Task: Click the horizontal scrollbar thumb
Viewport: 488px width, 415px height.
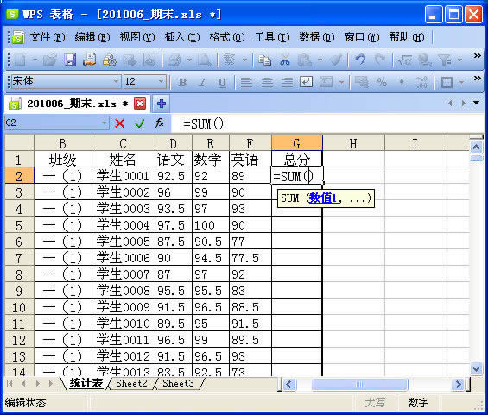Action: pos(358,385)
